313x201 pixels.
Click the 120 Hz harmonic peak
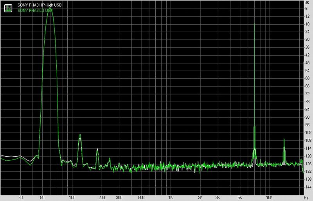click(x=80, y=135)
